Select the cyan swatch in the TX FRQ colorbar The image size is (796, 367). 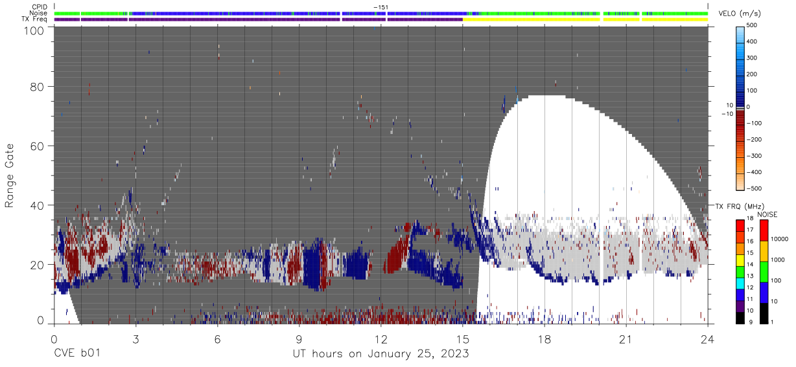[x=740, y=282]
